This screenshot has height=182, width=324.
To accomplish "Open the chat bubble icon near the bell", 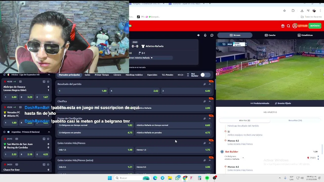I will click(212, 35).
